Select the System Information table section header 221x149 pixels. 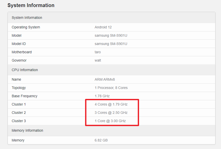click(x=27, y=18)
